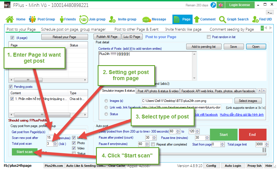Adjust the 'Pause time (minutes)' stepper

pyautogui.click(x=207, y=138)
